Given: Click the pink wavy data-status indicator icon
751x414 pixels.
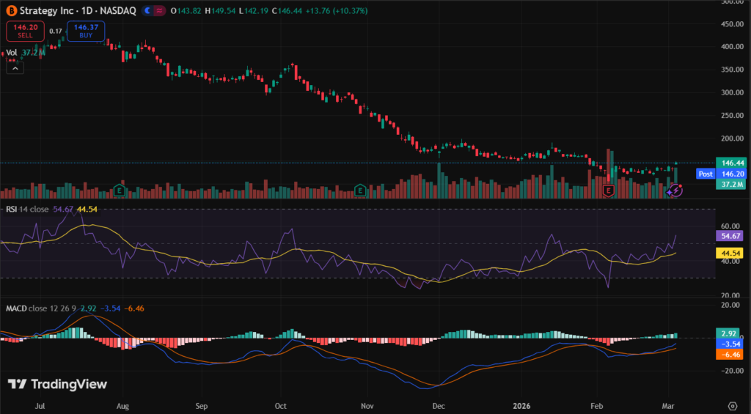Looking at the screenshot, I should tap(160, 12).
